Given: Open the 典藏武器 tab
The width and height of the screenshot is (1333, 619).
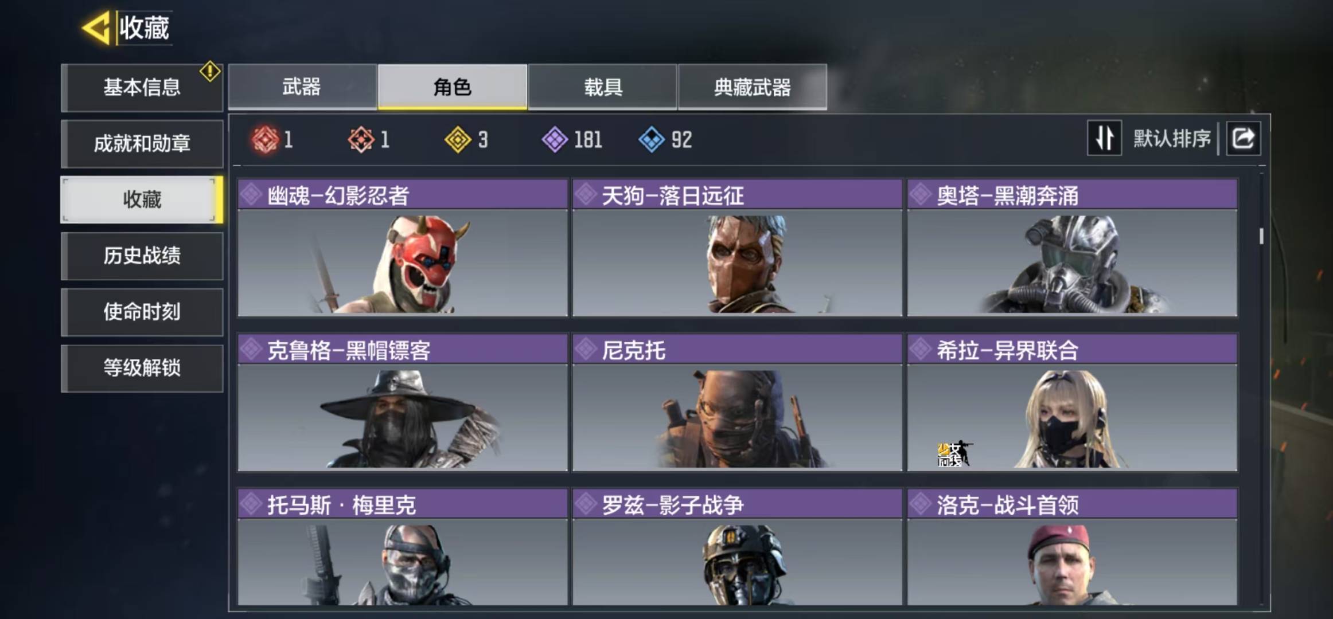Looking at the screenshot, I should (x=753, y=87).
